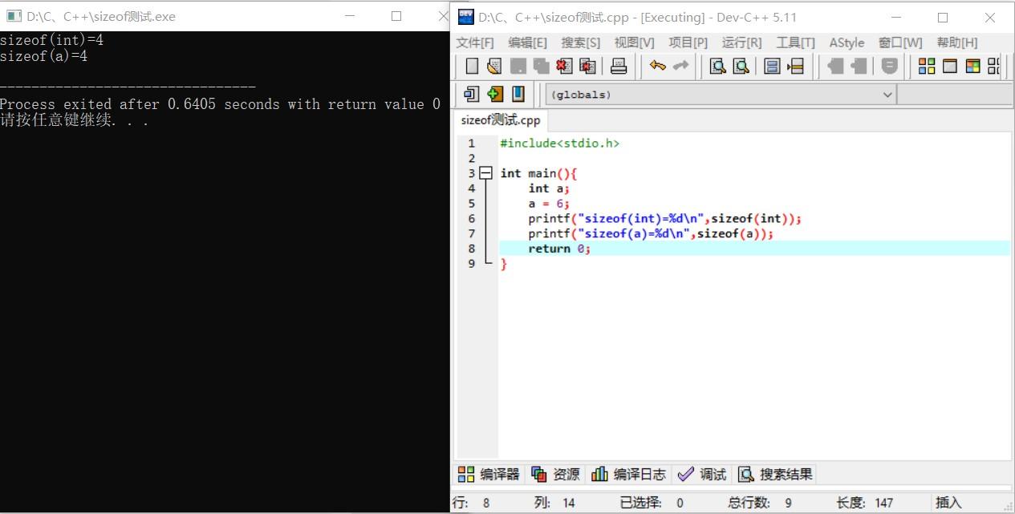Click the Find magnifier icon in the toolbar
1015x514 pixels.
718,67
